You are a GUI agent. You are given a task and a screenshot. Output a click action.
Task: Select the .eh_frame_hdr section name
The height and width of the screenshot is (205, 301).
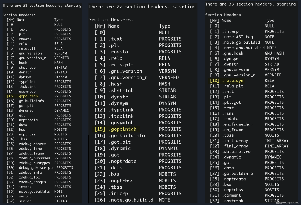[x=237, y=124]
